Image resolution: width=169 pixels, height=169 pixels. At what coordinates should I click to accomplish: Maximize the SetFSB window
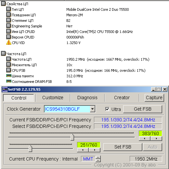click(x=159, y=89)
